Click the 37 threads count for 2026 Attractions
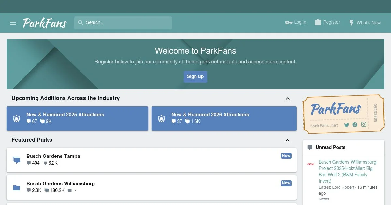 point(177,121)
